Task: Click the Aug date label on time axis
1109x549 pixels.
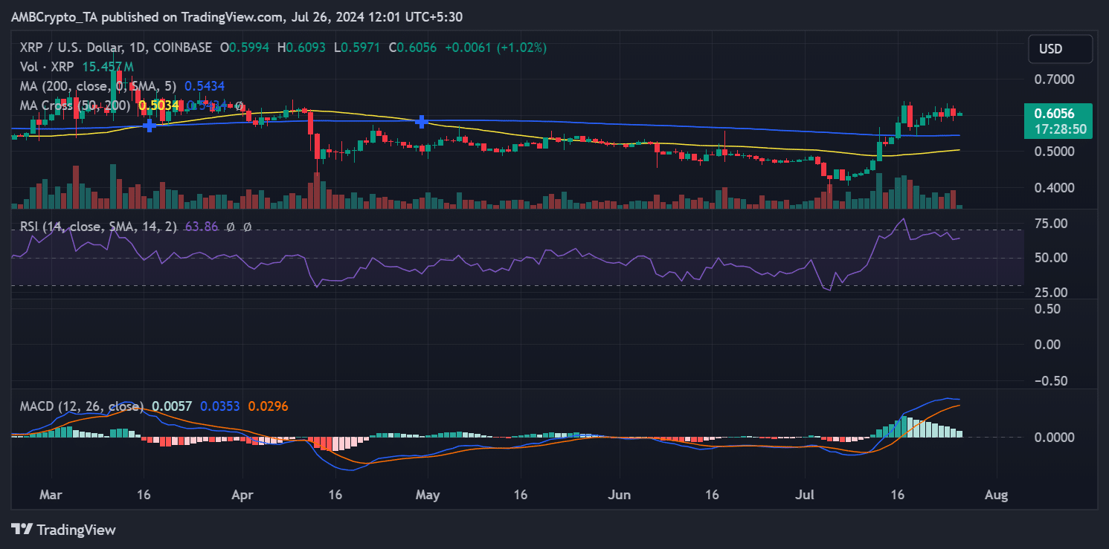Action: [996, 495]
